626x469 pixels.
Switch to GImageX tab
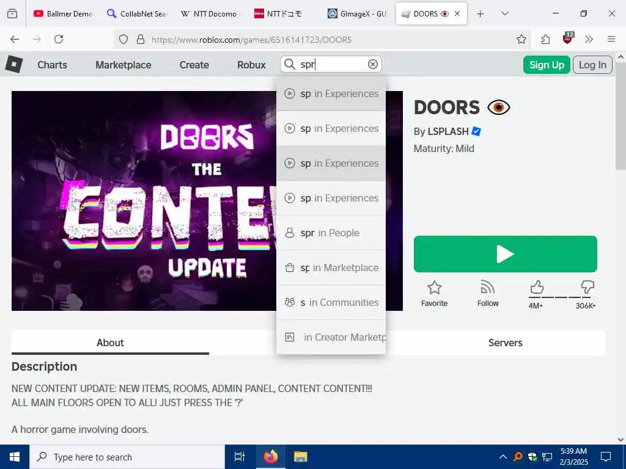[x=356, y=13]
